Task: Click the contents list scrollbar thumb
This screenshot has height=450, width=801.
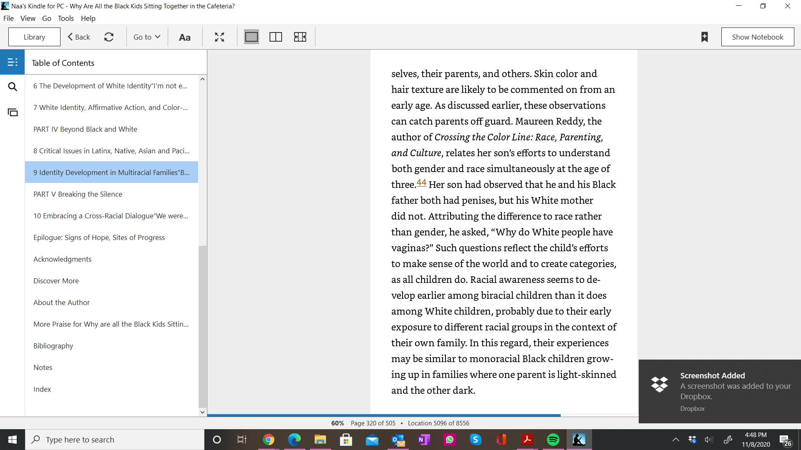Action: coord(202,327)
